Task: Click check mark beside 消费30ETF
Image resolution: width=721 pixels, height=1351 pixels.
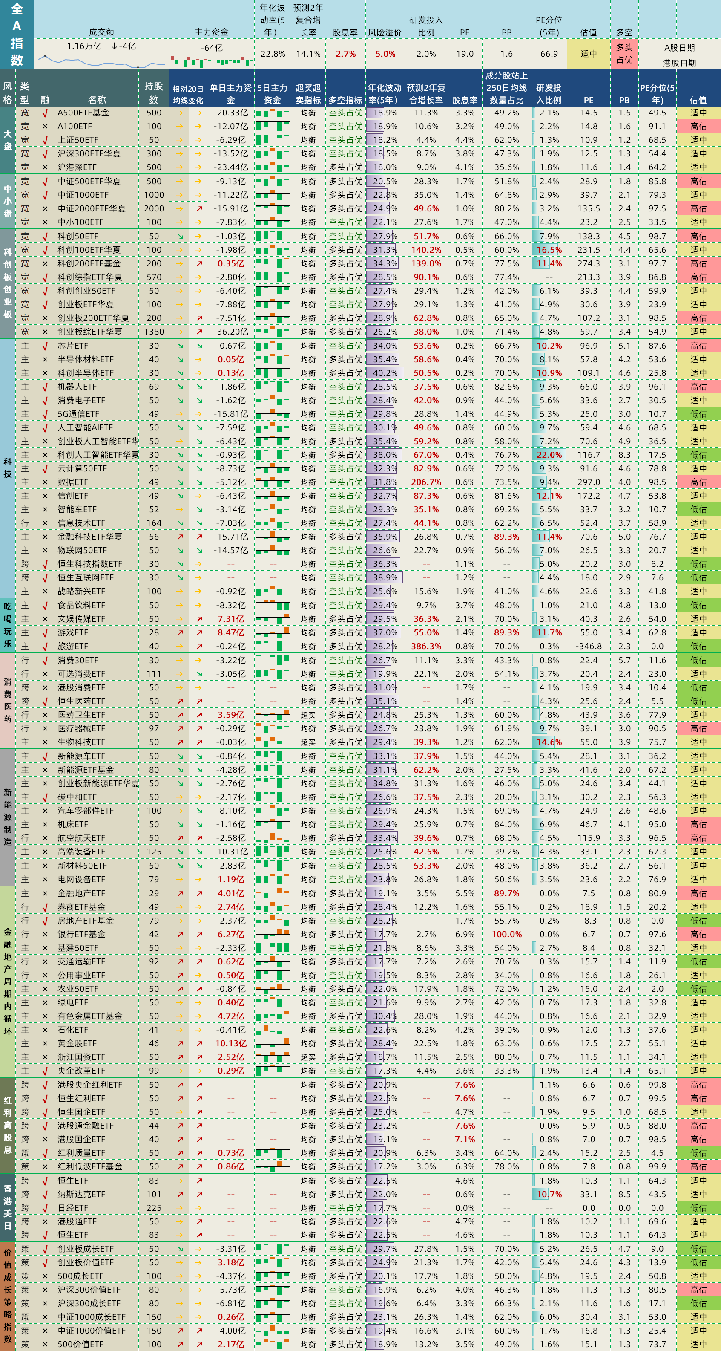Action: tap(45, 661)
